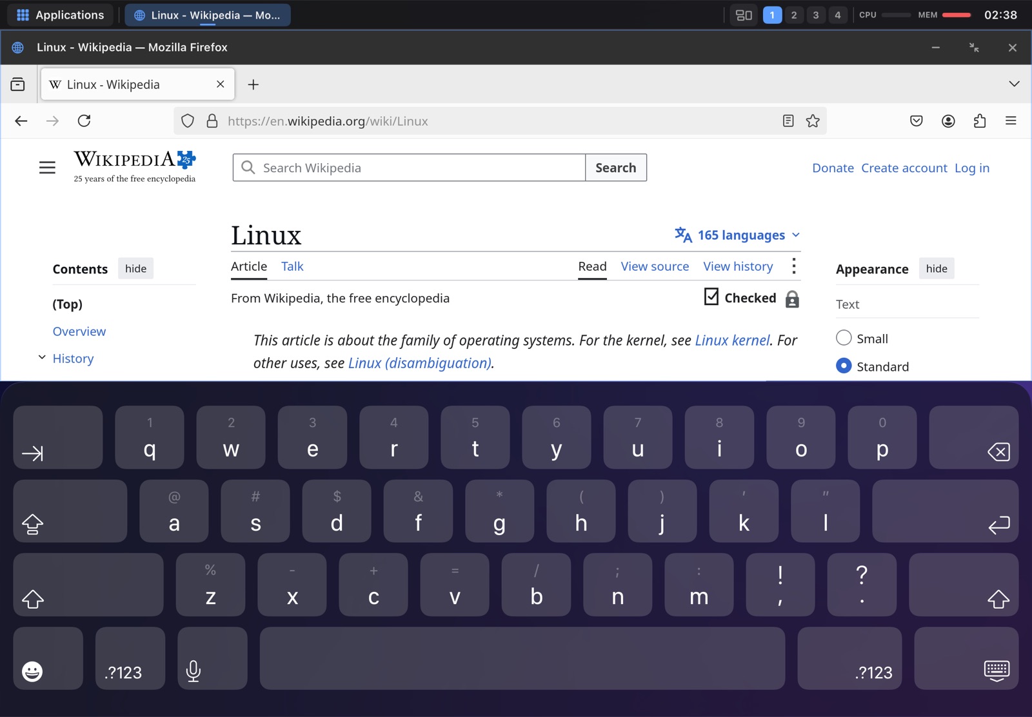Select the Article tab
Image resolution: width=1032 pixels, height=717 pixels.
tap(249, 266)
